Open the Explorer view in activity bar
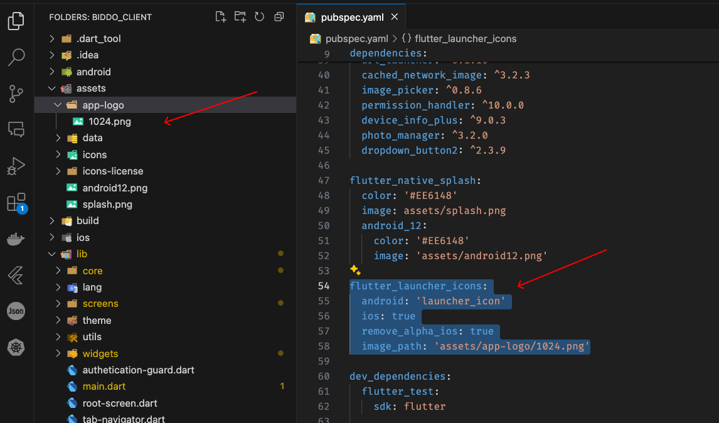The width and height of the screenshot is (719, 423). pyautogui.click(x=16, y=21)
